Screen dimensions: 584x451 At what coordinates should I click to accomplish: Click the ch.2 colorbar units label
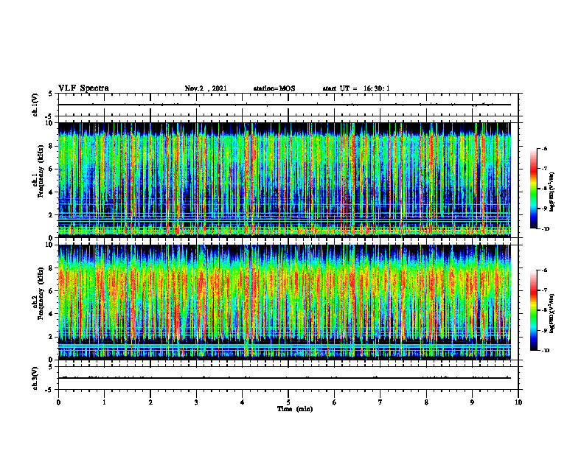552,313
